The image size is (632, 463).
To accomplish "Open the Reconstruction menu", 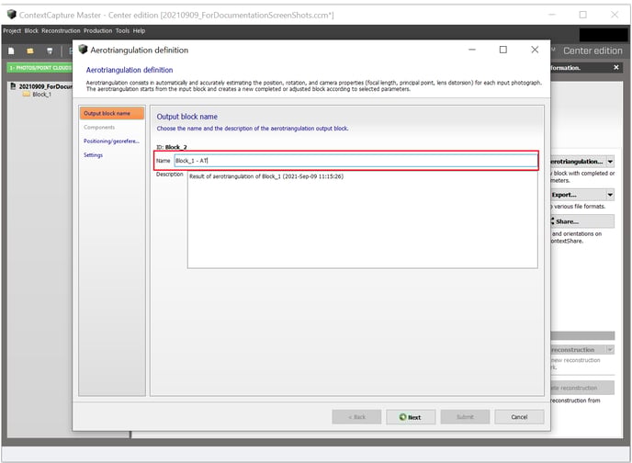I will click(61, 30).
